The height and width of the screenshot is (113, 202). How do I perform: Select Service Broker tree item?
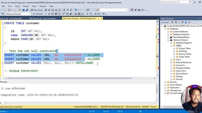click(182, 74)
